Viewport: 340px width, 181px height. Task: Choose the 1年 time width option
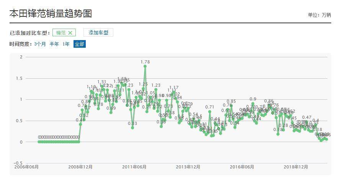click(x=66, y=44)
